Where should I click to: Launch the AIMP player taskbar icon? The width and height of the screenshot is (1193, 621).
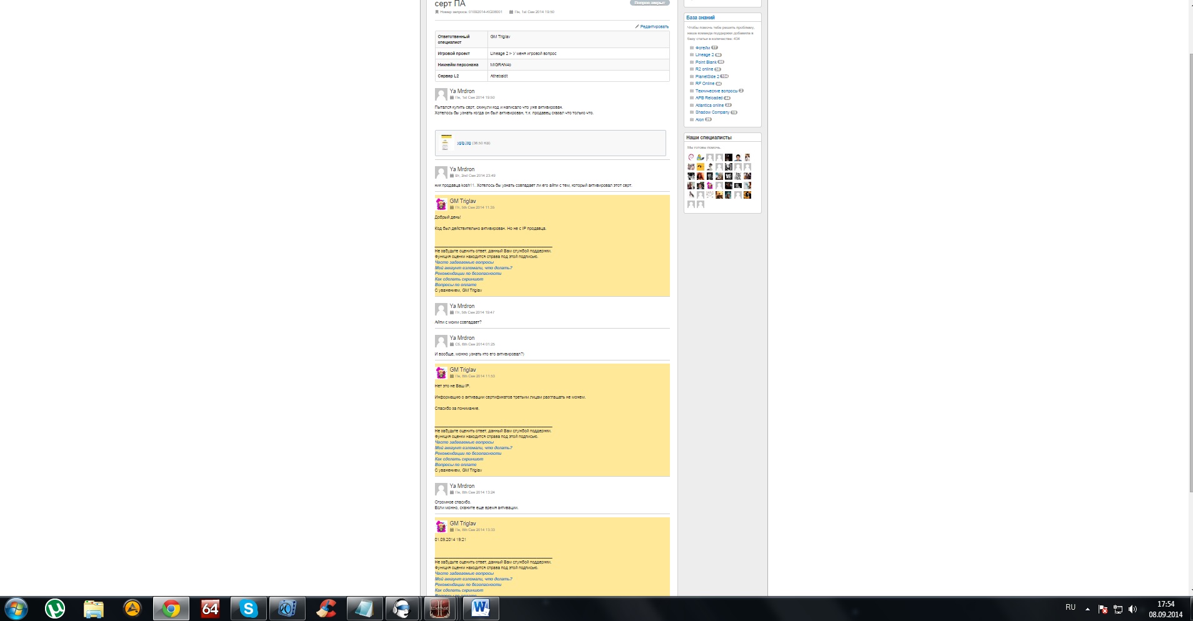[132, 609]
